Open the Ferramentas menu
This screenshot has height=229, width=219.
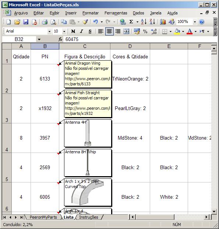(116, 13)
